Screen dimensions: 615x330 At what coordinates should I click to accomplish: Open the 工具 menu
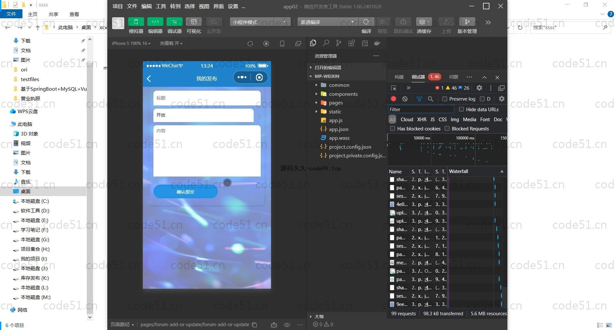161,6
